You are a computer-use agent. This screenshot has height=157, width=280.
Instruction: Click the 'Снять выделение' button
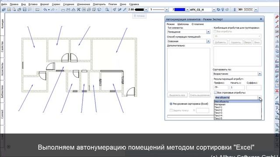coord(199,95)
